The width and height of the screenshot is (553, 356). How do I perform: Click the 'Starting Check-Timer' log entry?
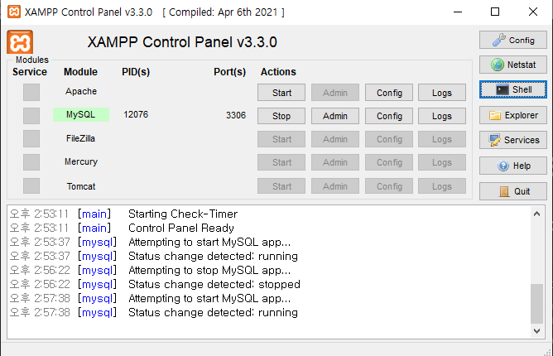coord(183,214)
